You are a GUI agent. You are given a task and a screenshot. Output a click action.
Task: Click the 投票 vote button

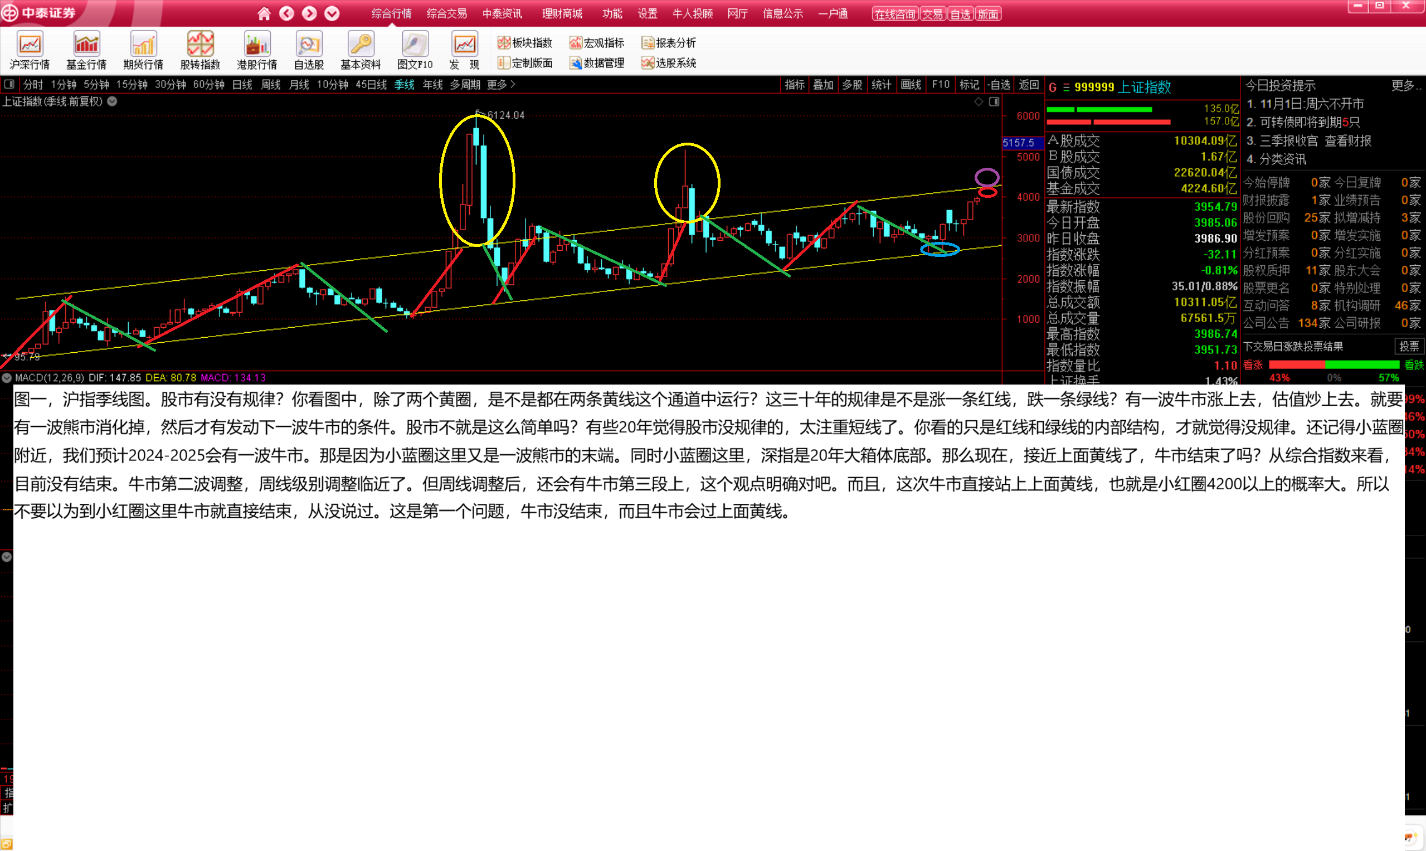pos(1409,346)
